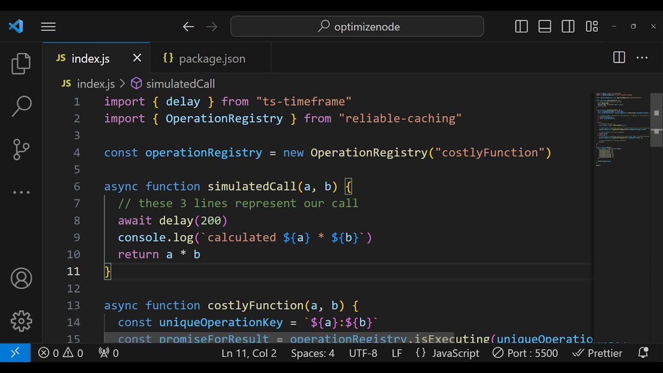Open the Manage settings gear
The width and height of the screenshot is (663, 373).
(x=21, y=321)
